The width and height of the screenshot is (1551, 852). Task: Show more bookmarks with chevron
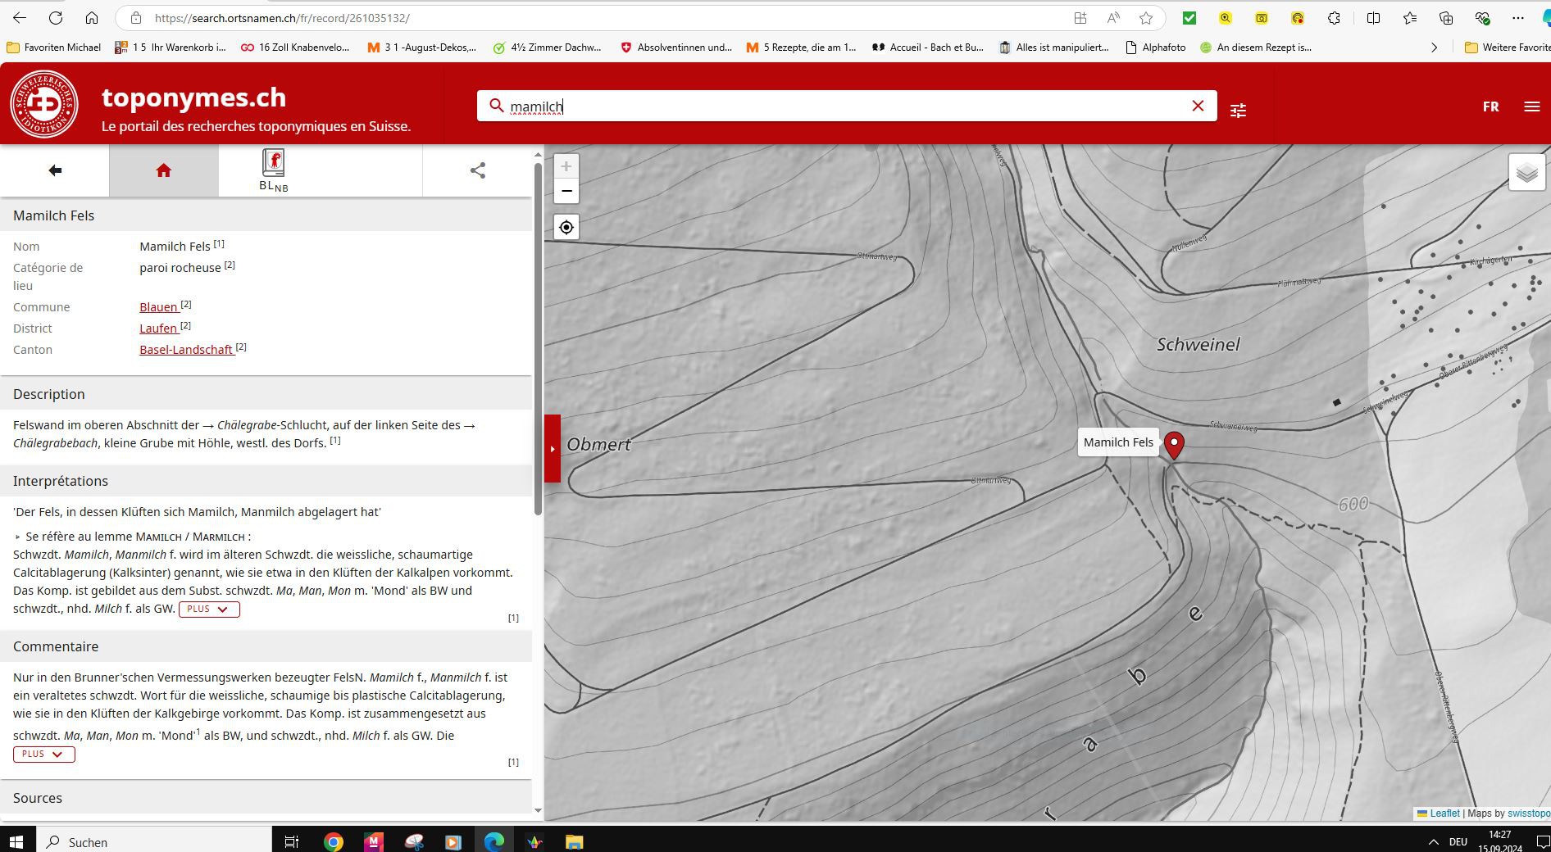[1434, 48]
